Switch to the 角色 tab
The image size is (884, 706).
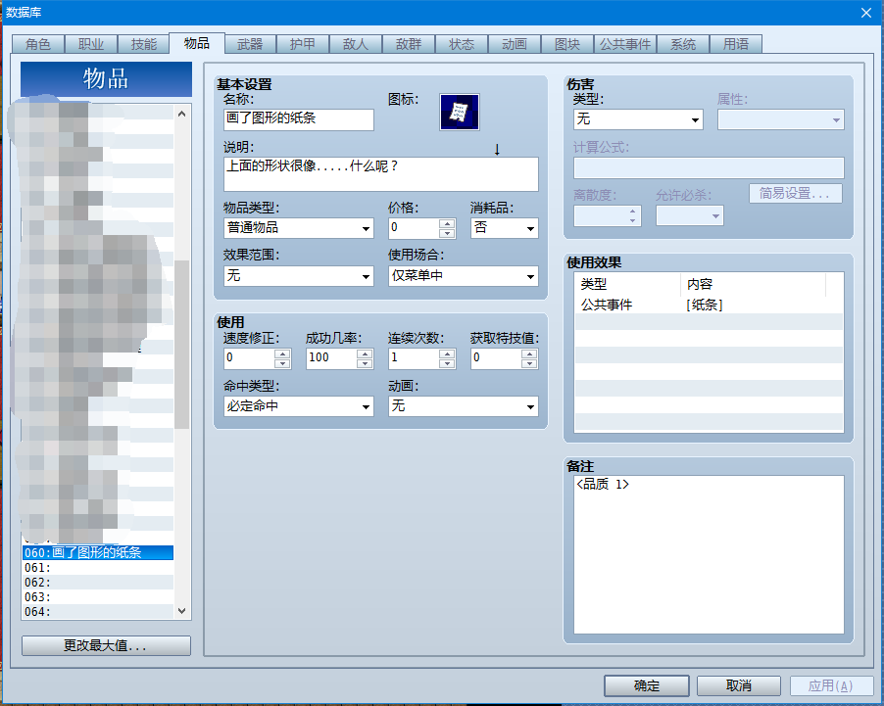click(x=38, y=44)
